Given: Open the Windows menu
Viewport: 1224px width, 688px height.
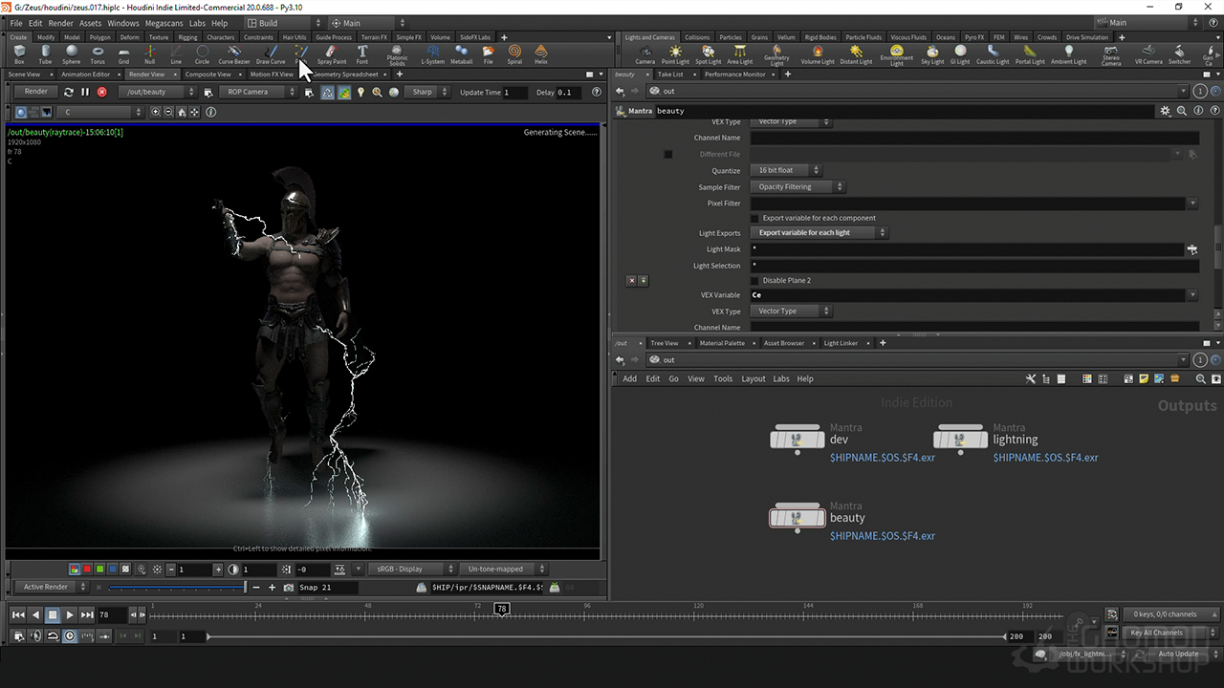Looking at the screenshot, I should (x=122, y=23).
